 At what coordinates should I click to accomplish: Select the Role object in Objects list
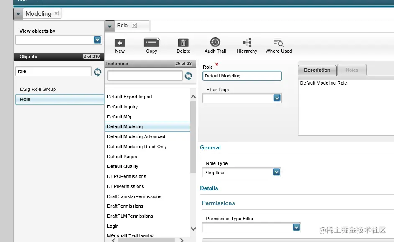59,99
